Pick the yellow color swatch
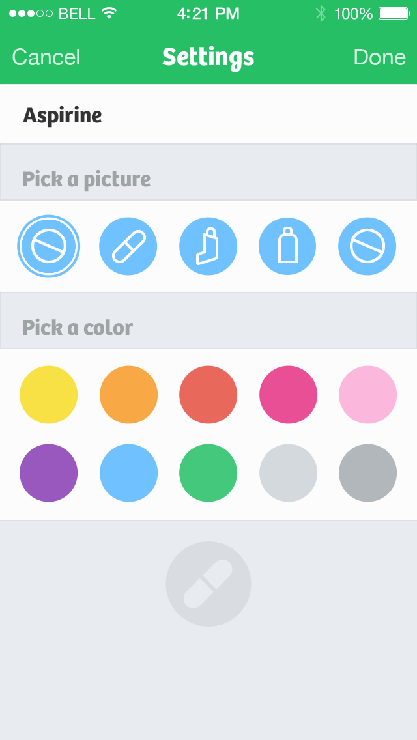Image resolution: width=417 pixels, height=740 pixels. pos(49,395)
